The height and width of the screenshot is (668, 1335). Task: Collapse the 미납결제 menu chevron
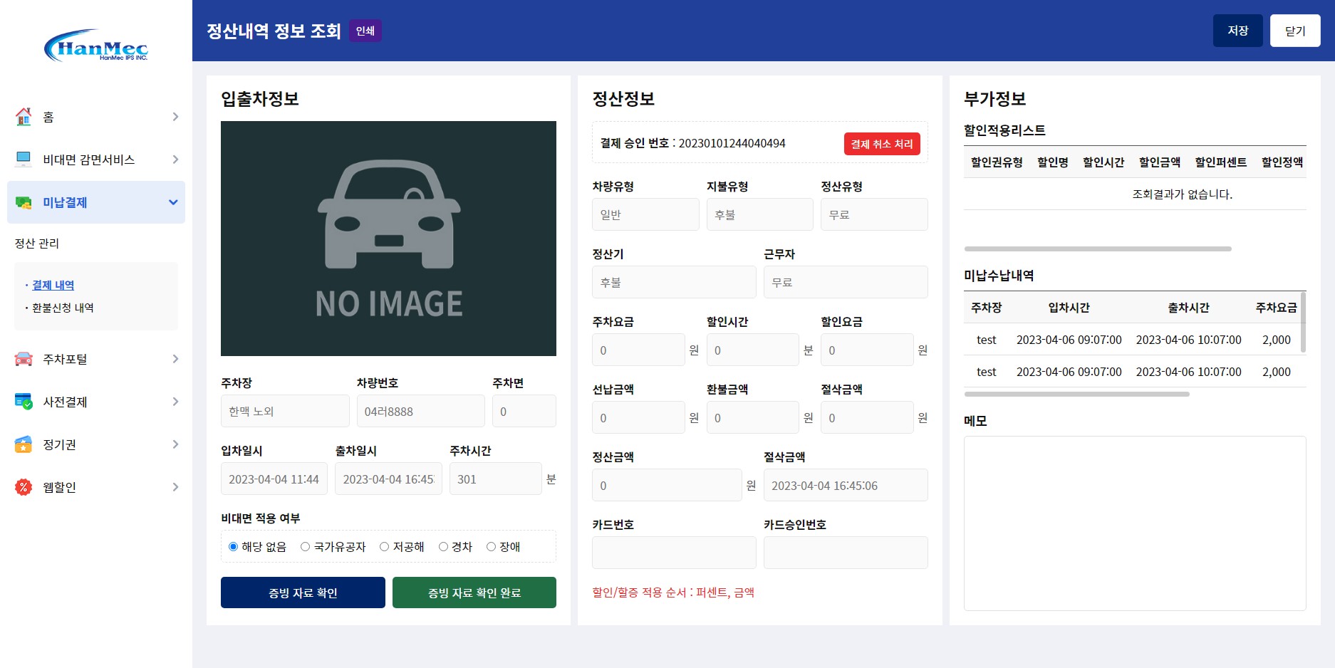pos(172,202)
